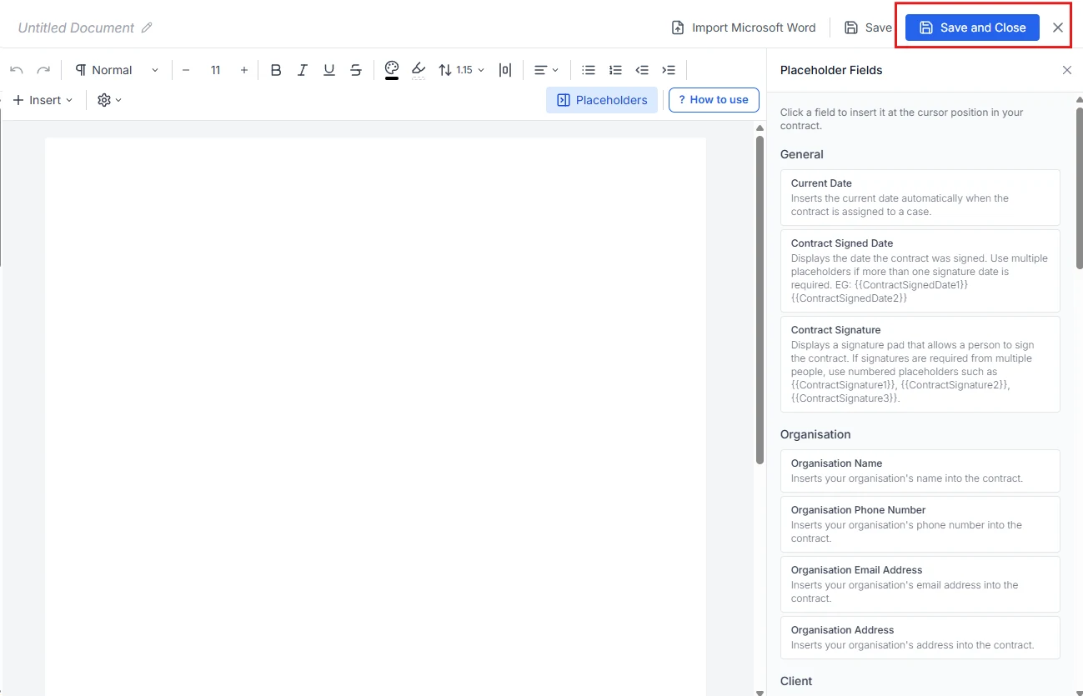Toggle strikethrough formatting
Screen dimensions: 1083x696
356,70
